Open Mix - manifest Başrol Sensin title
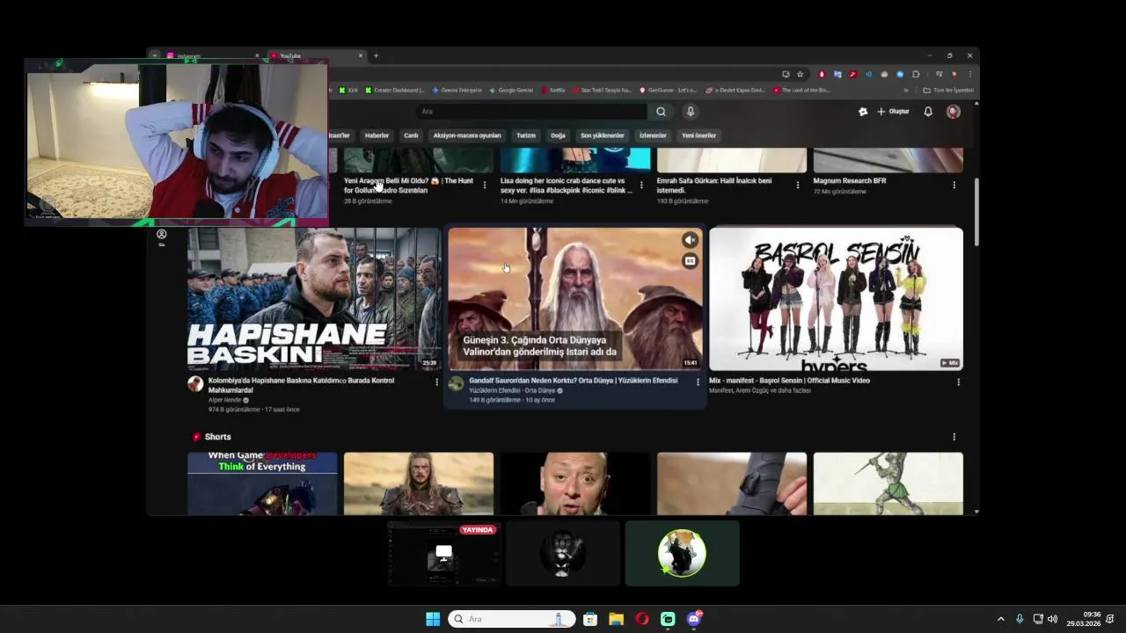 [x=789, y=381]
